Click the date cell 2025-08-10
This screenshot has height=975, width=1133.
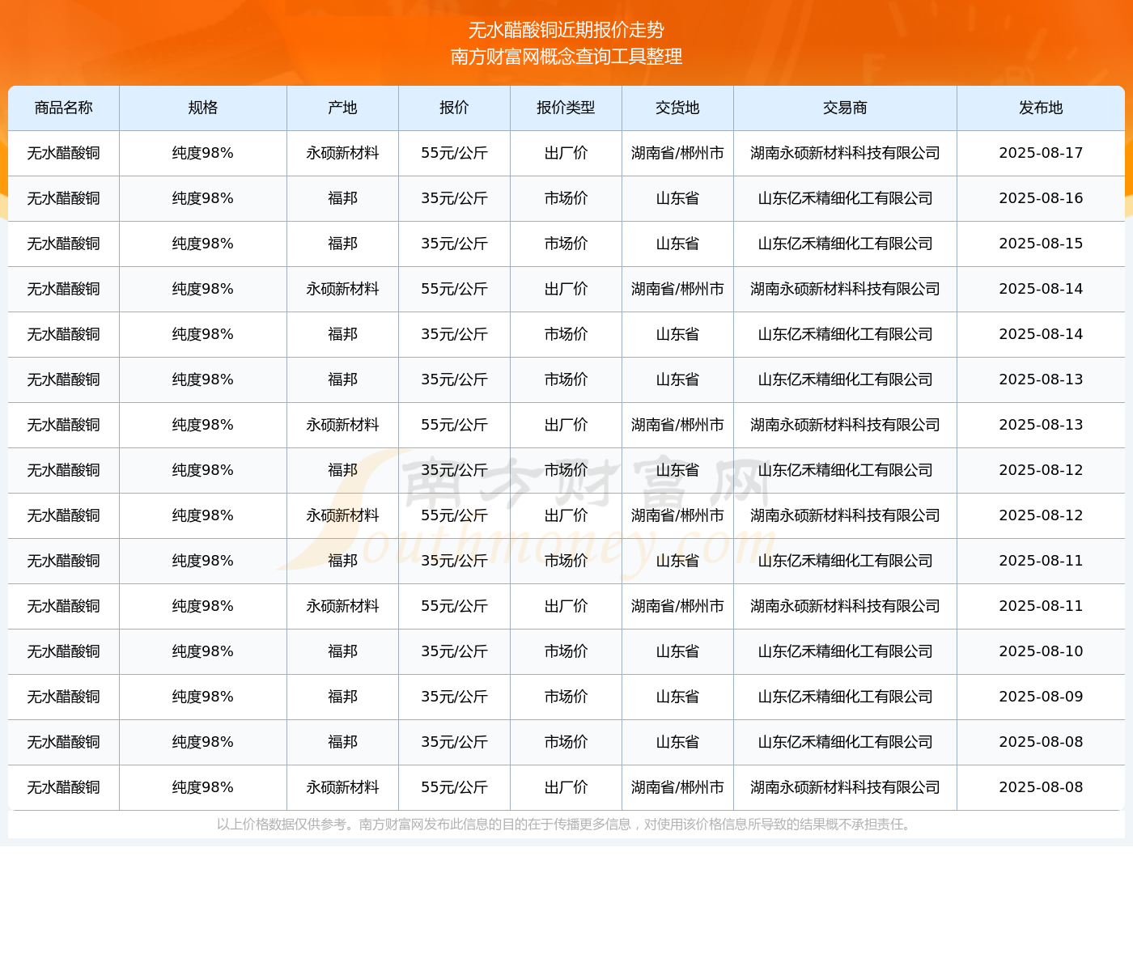pos(1041,651)
